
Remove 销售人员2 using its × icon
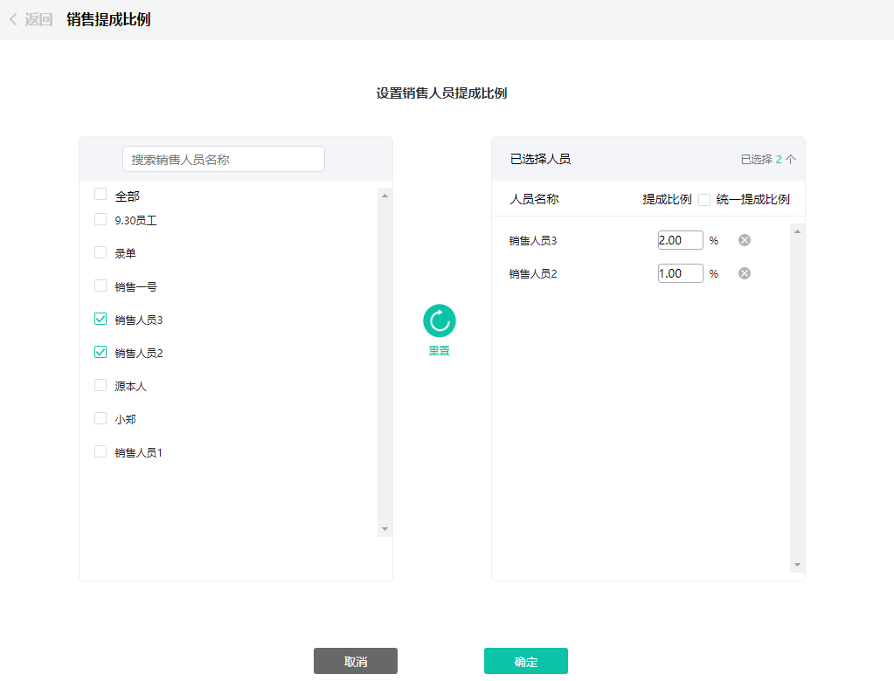pyautogui.click(x=744, y=272)
